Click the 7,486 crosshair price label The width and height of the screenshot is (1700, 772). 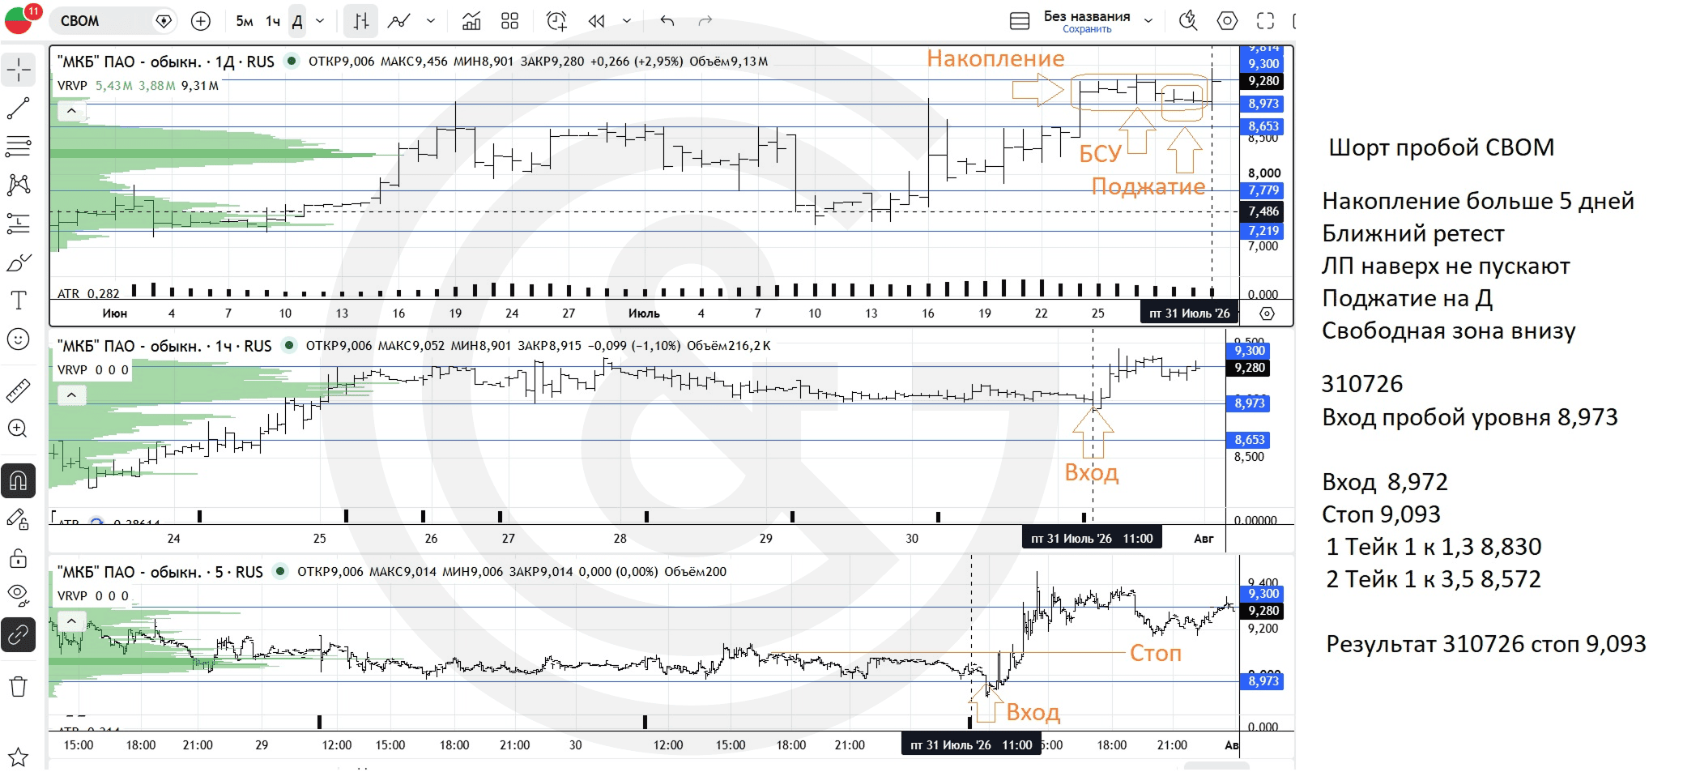point(1263,211)
